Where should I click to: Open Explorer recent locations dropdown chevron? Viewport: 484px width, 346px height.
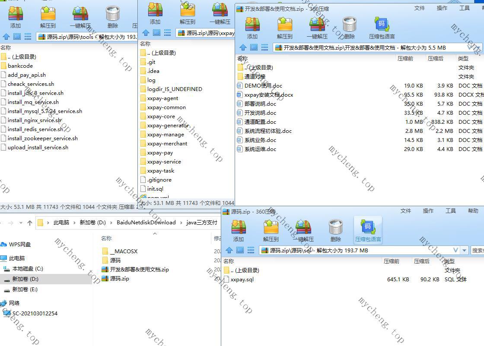click(x=21, y=223)
